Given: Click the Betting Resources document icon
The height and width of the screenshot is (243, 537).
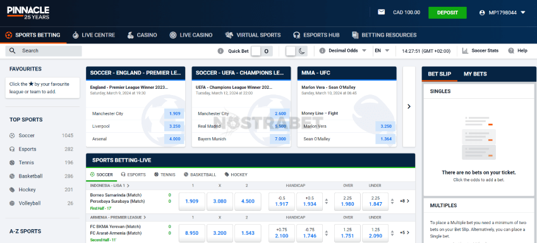Looking at the screenshot, I should [355, 35].
